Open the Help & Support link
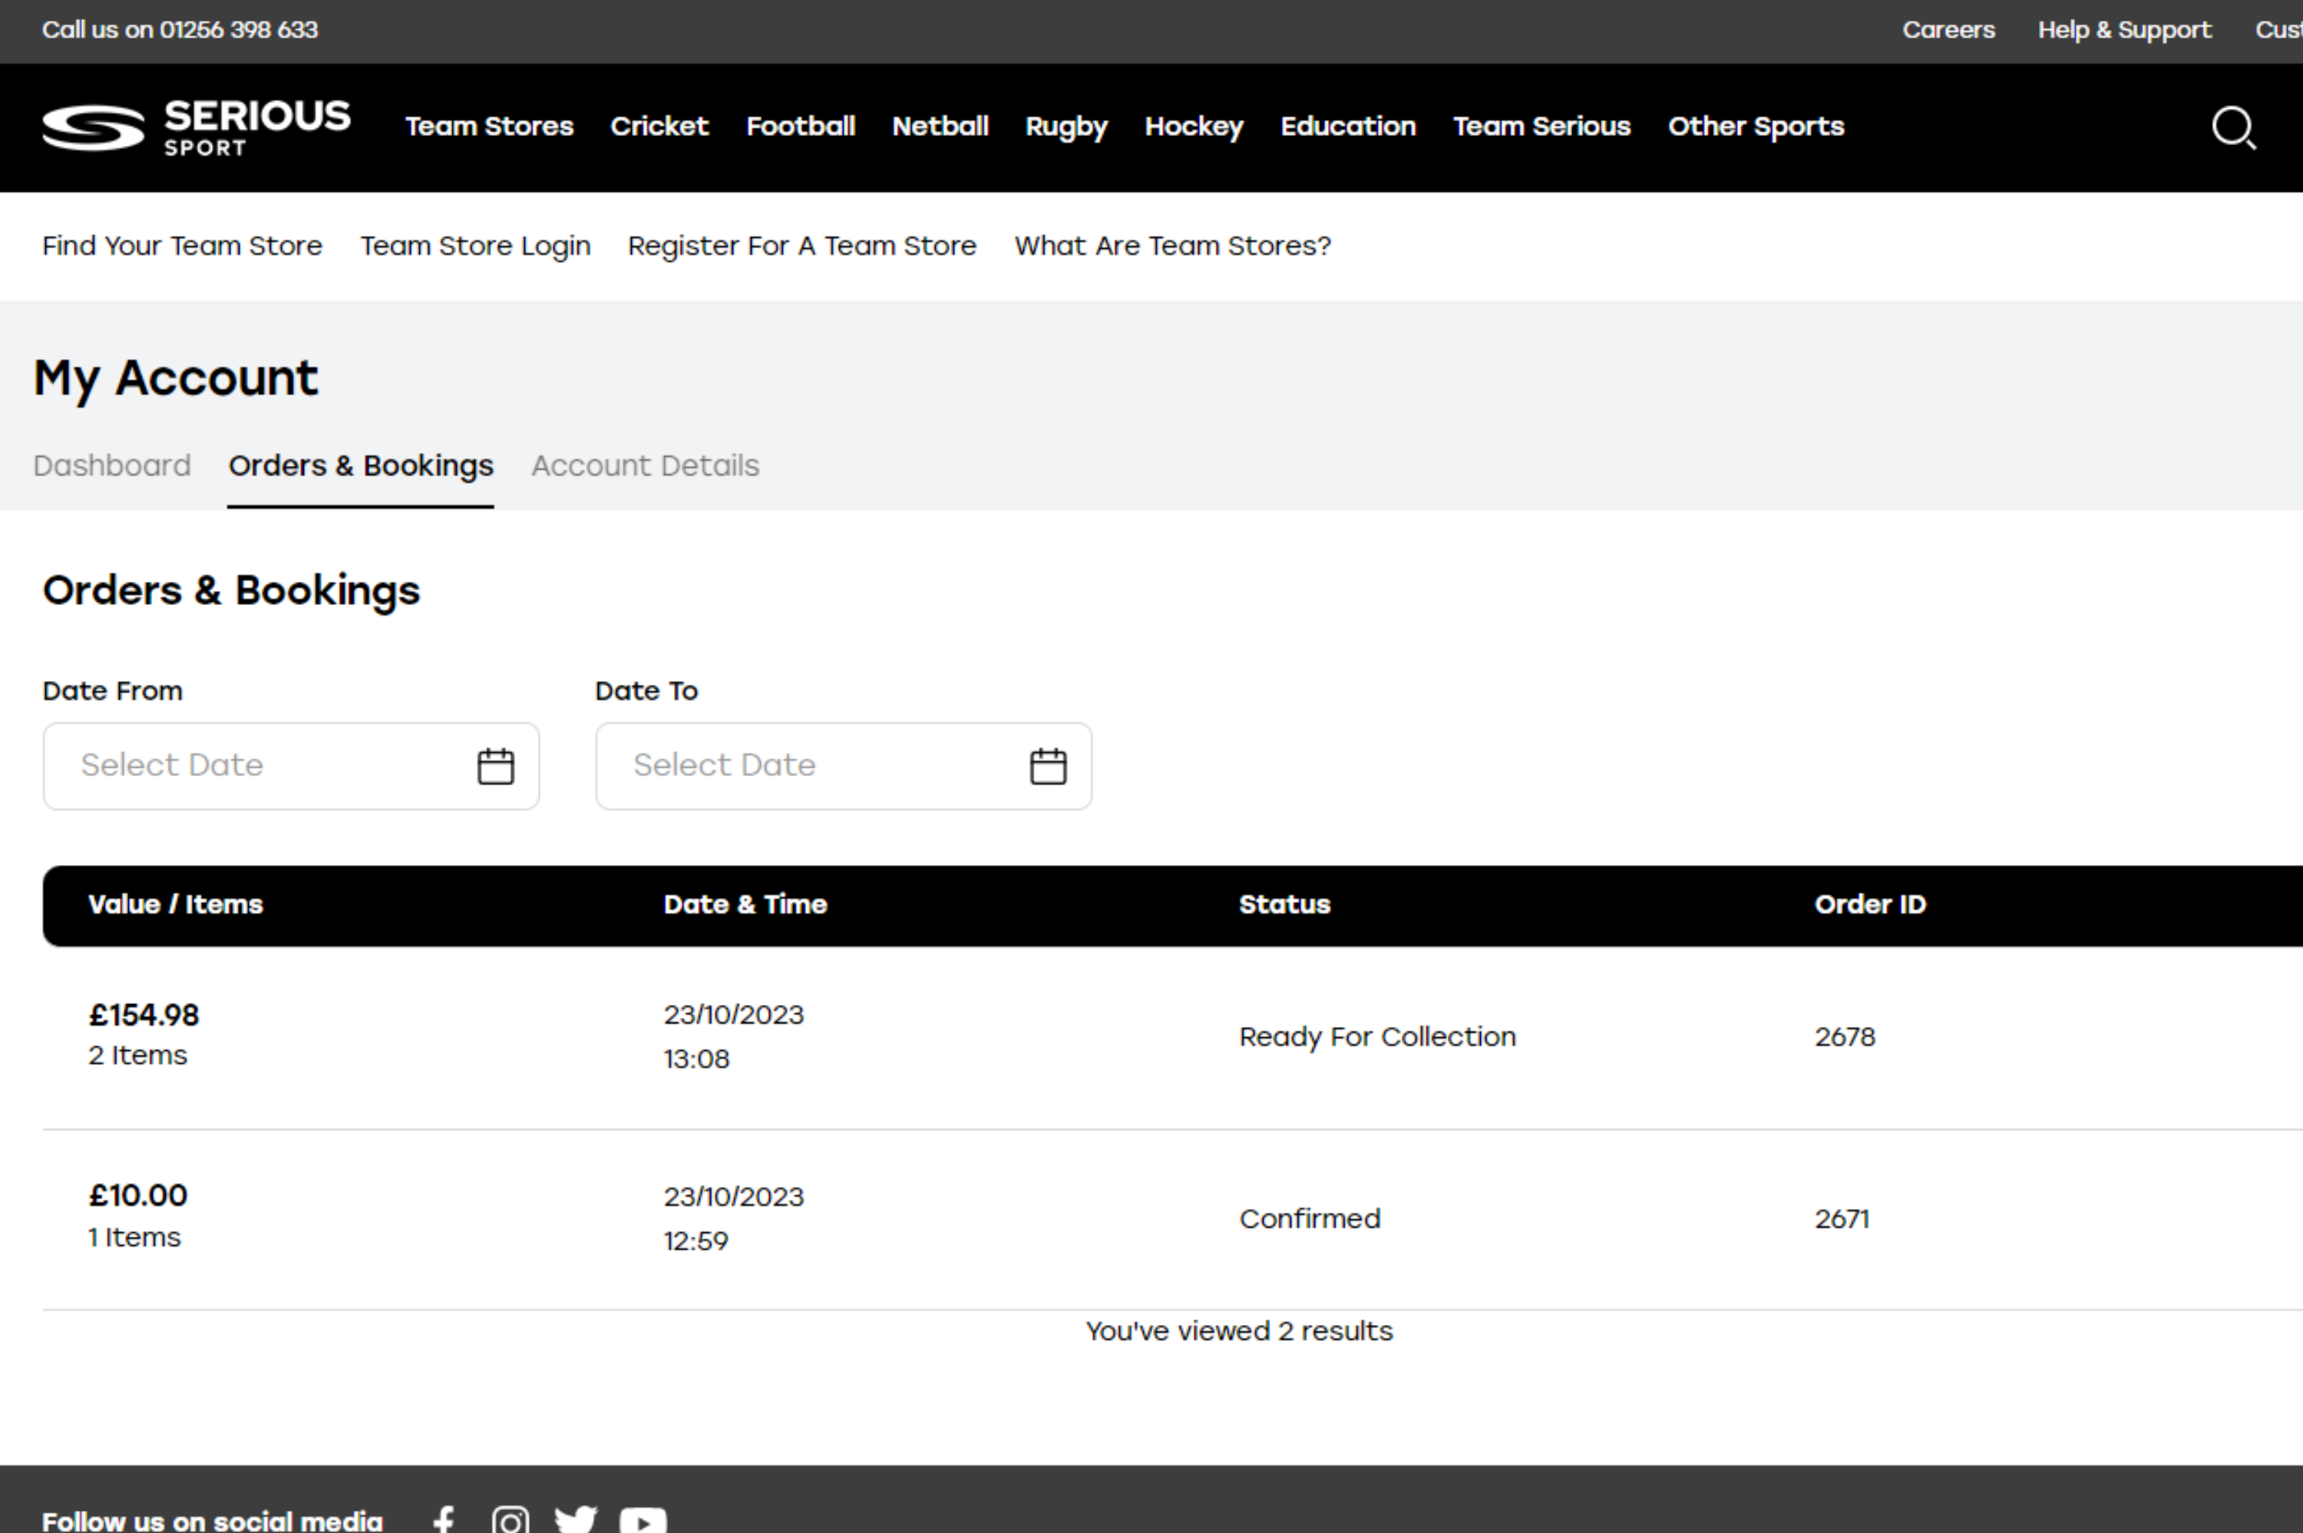2303x1533 pixels. point(2123,29)
